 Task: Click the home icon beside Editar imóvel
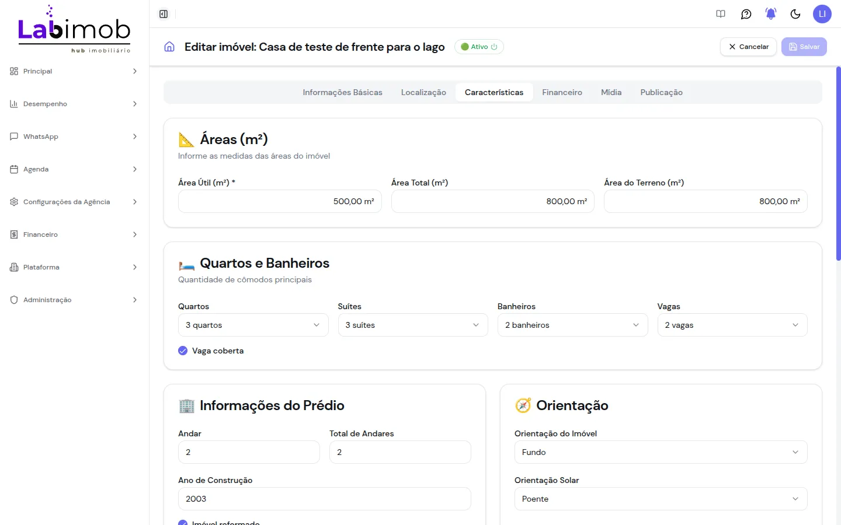(x=169, y=47)
